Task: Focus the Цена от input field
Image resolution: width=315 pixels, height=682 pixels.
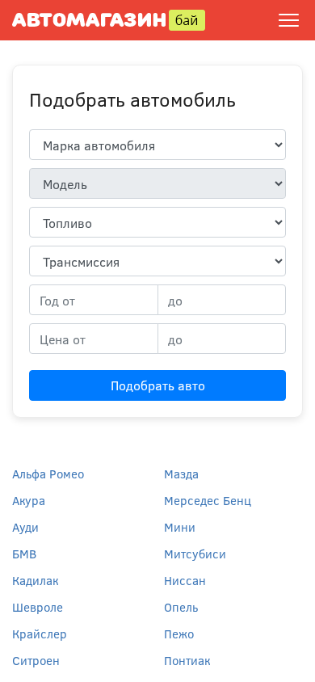Action: click(94, 339)
